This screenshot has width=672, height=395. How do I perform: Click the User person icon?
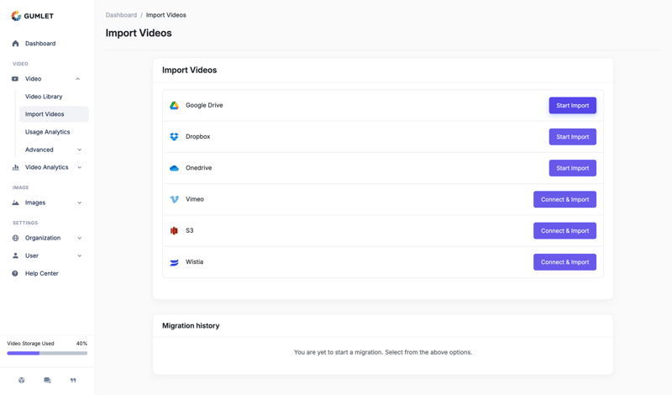click(15, 255)
